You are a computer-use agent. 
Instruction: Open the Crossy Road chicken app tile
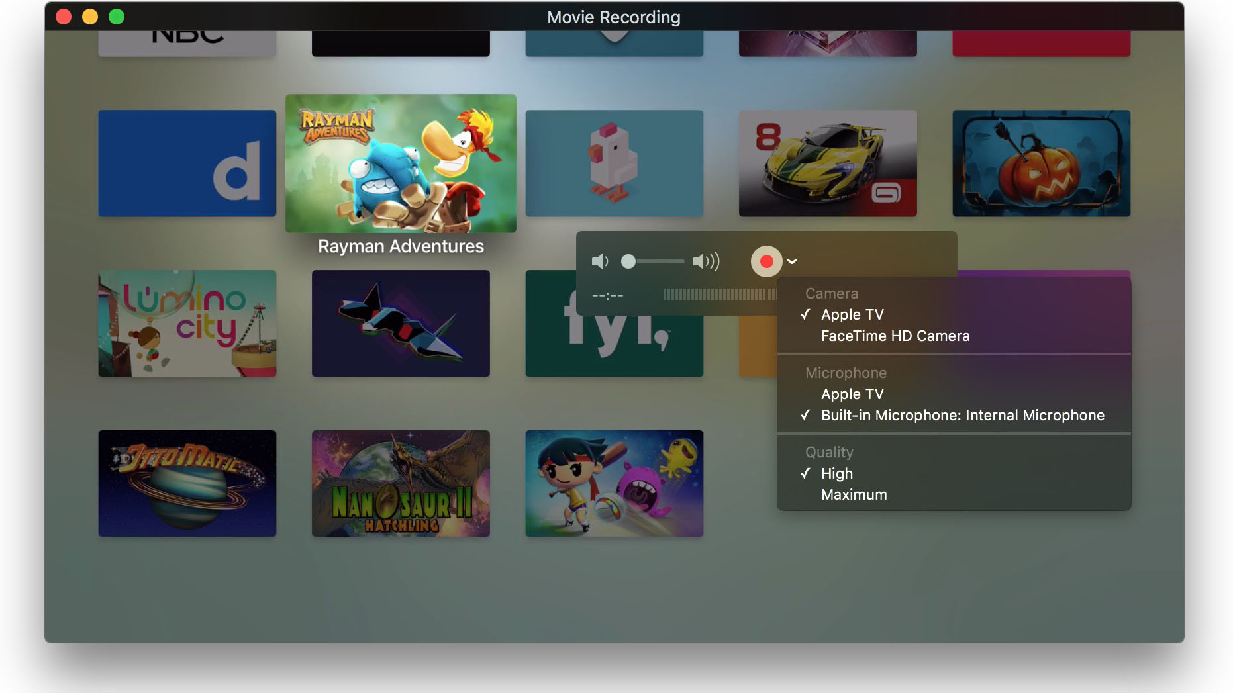pos(614,163)
